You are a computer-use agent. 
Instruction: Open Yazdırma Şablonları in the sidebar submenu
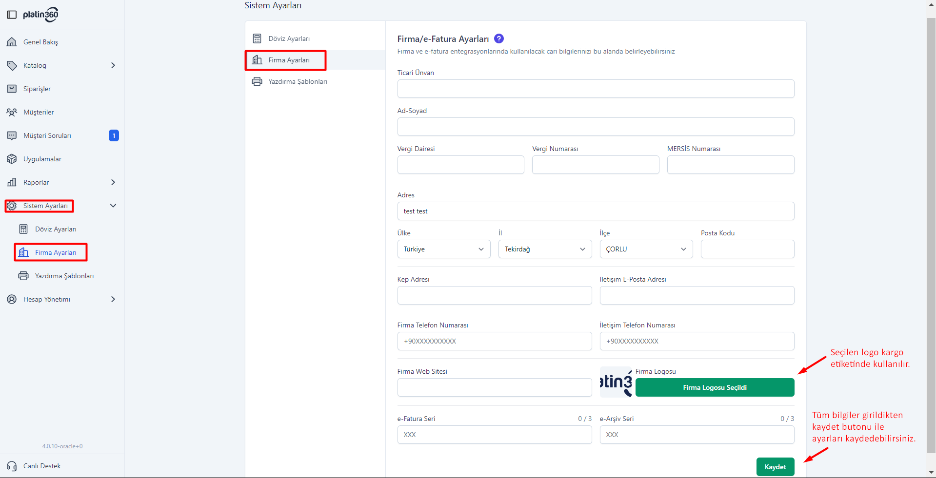(x=64, y=276)
